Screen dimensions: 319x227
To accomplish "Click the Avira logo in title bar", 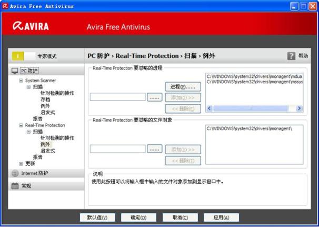I will [x=5, y=6].
